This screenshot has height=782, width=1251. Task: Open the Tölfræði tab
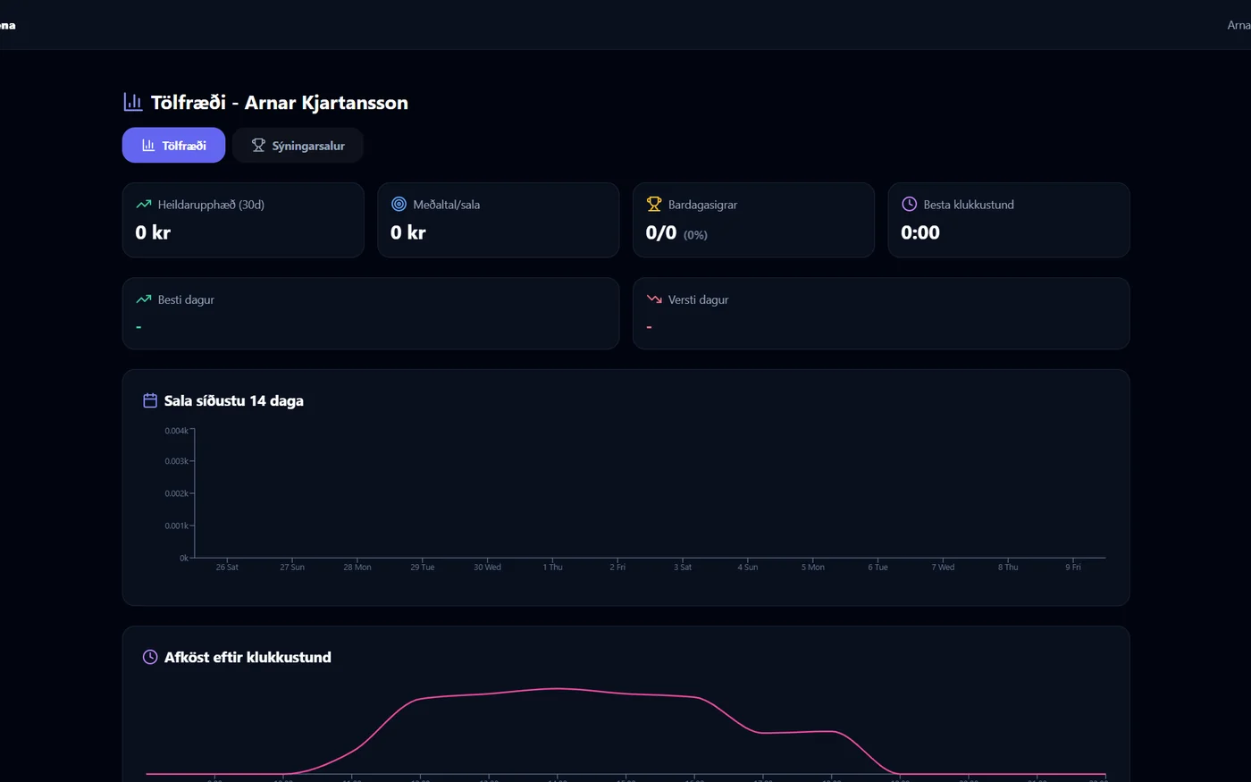point(173,146)
